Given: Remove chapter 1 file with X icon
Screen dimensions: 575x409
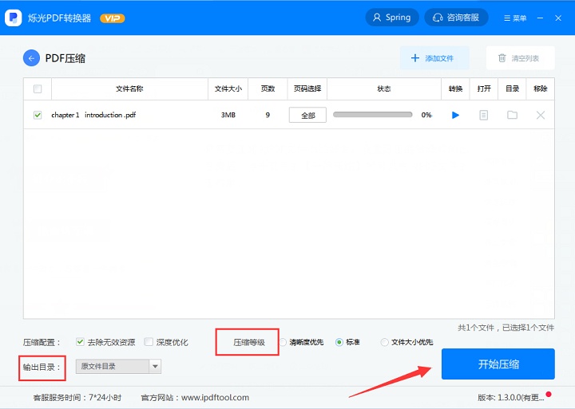Looking at the screenshot, I should click(x=541, y=116).
